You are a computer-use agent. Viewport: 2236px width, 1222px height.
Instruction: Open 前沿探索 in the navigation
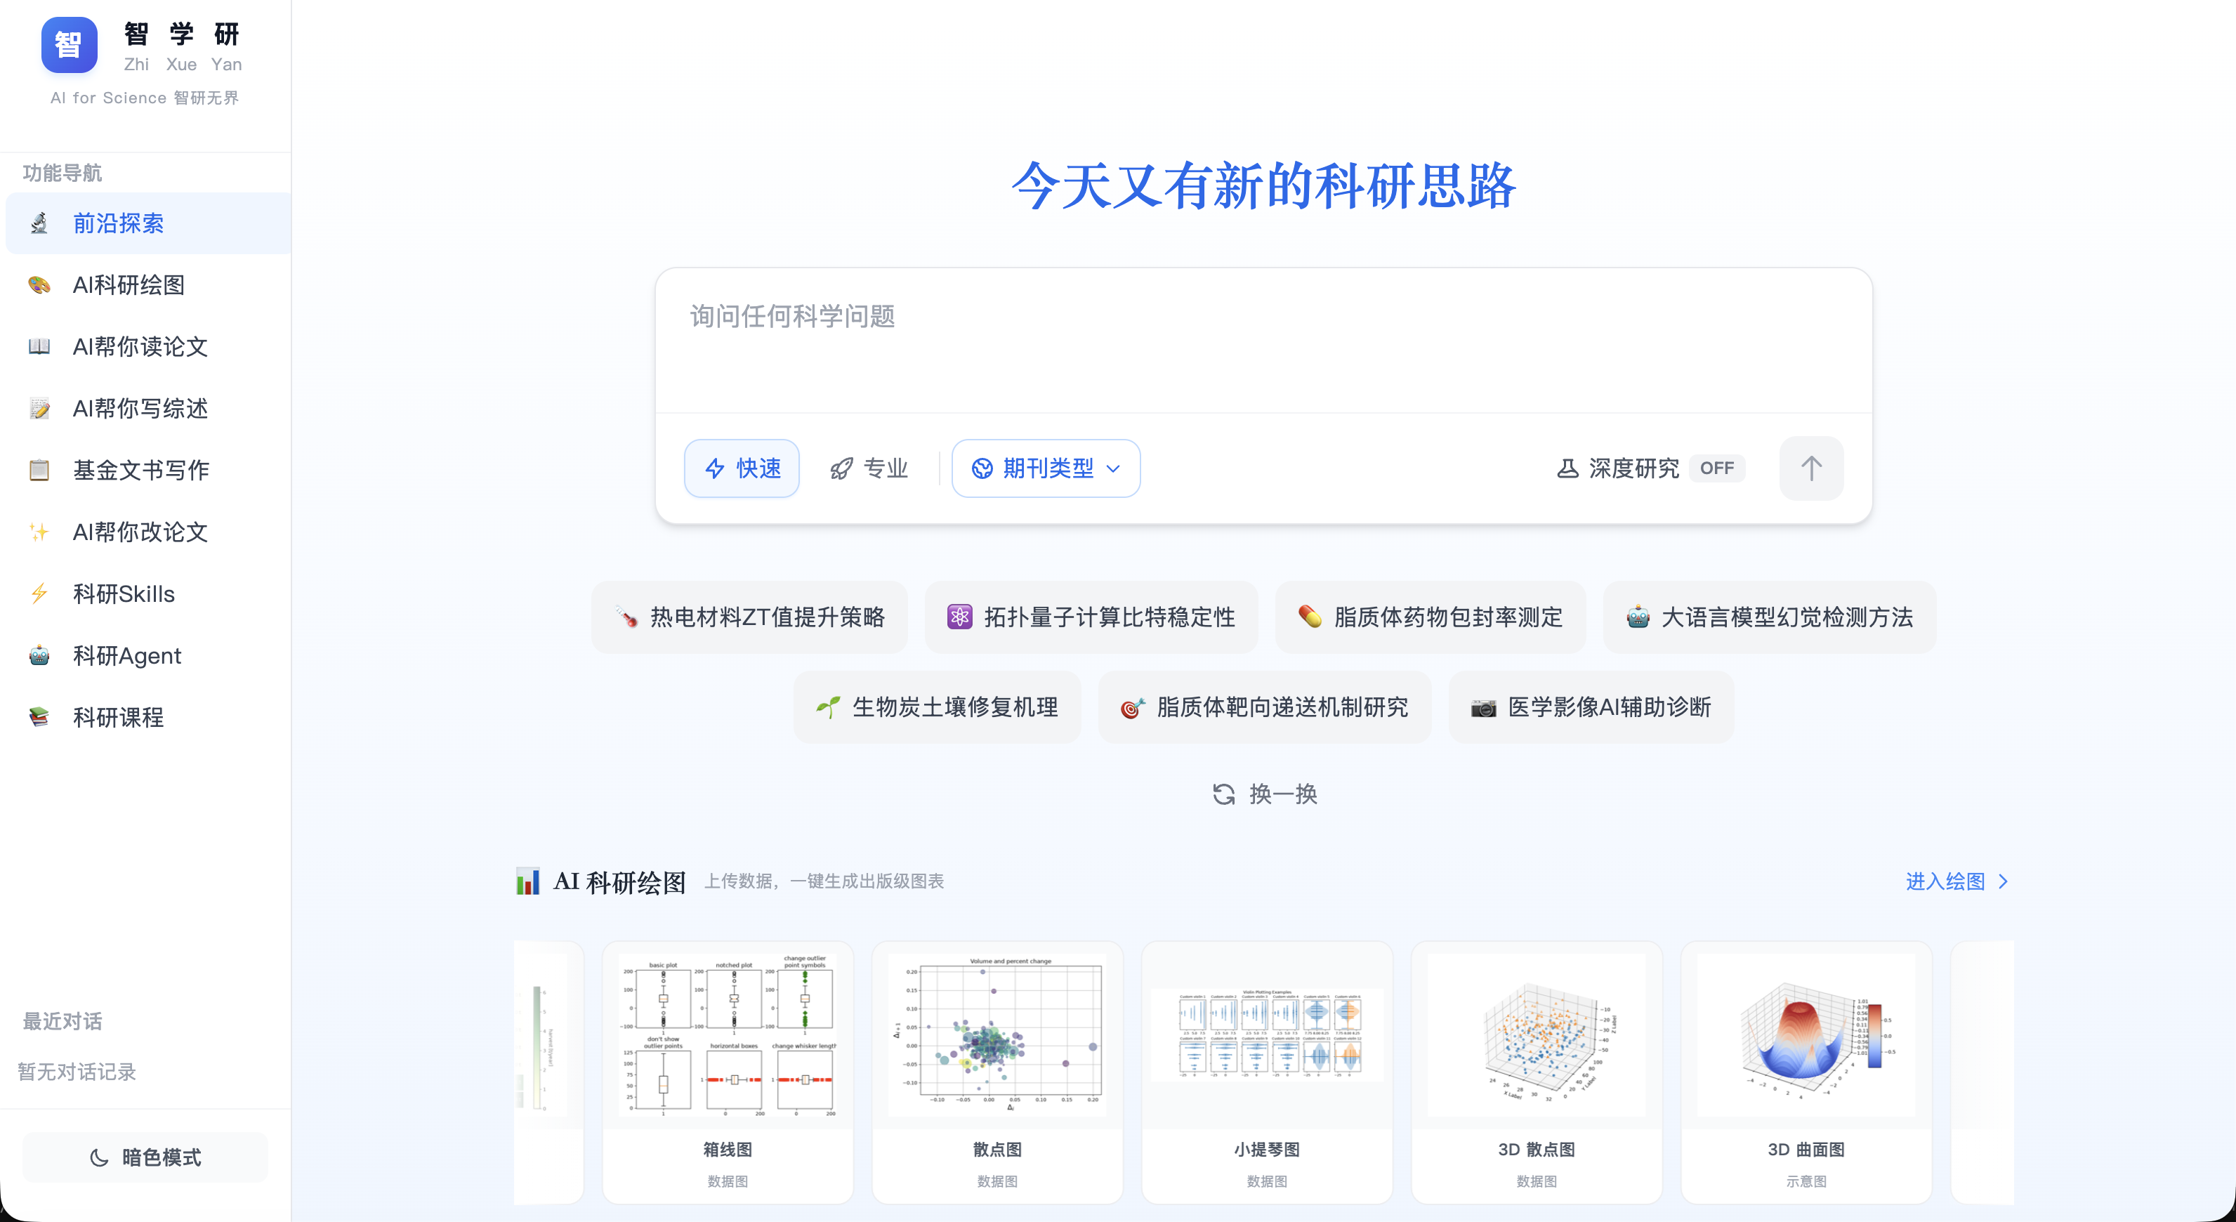tap(147, 224)
